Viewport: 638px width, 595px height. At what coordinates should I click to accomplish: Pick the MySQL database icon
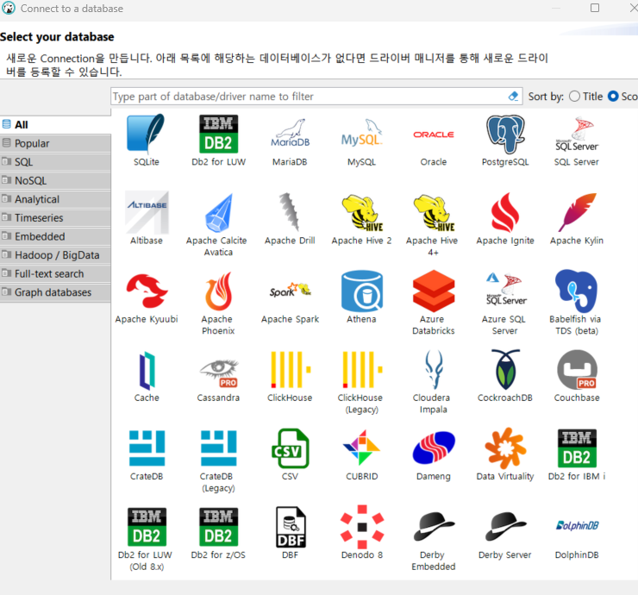[x=362, y=134]
